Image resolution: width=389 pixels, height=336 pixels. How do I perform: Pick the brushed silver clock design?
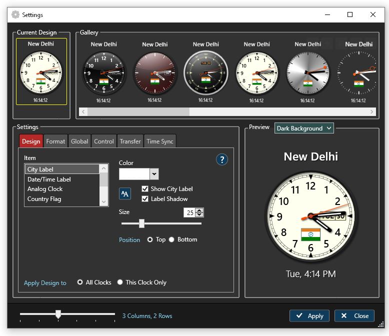tap(307, 72)
